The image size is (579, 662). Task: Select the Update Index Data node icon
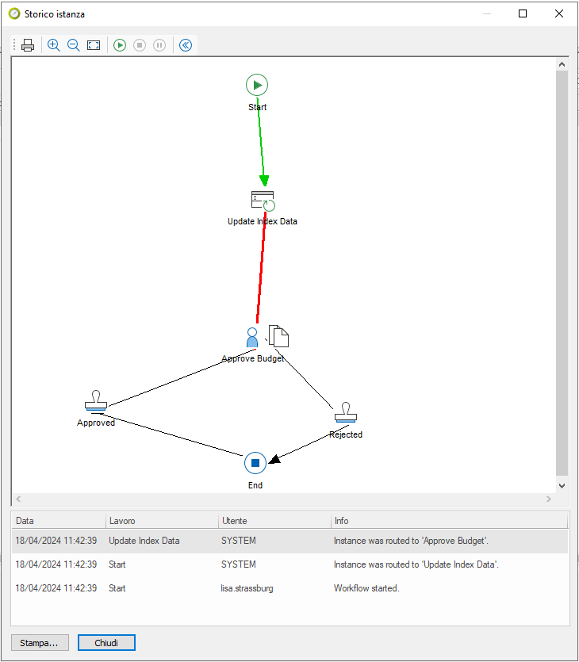(x=262, y=201)
